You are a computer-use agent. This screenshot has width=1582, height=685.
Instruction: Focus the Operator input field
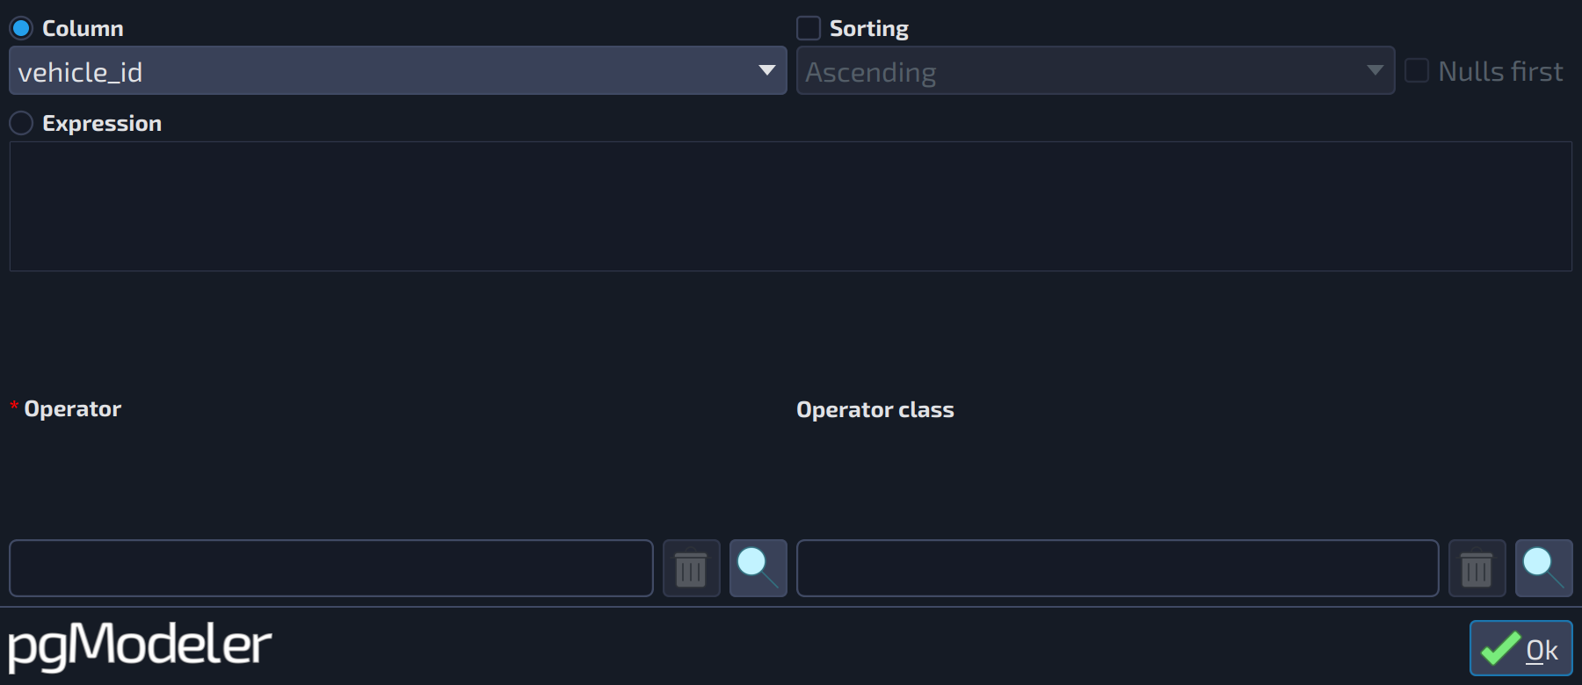(330, 568)
